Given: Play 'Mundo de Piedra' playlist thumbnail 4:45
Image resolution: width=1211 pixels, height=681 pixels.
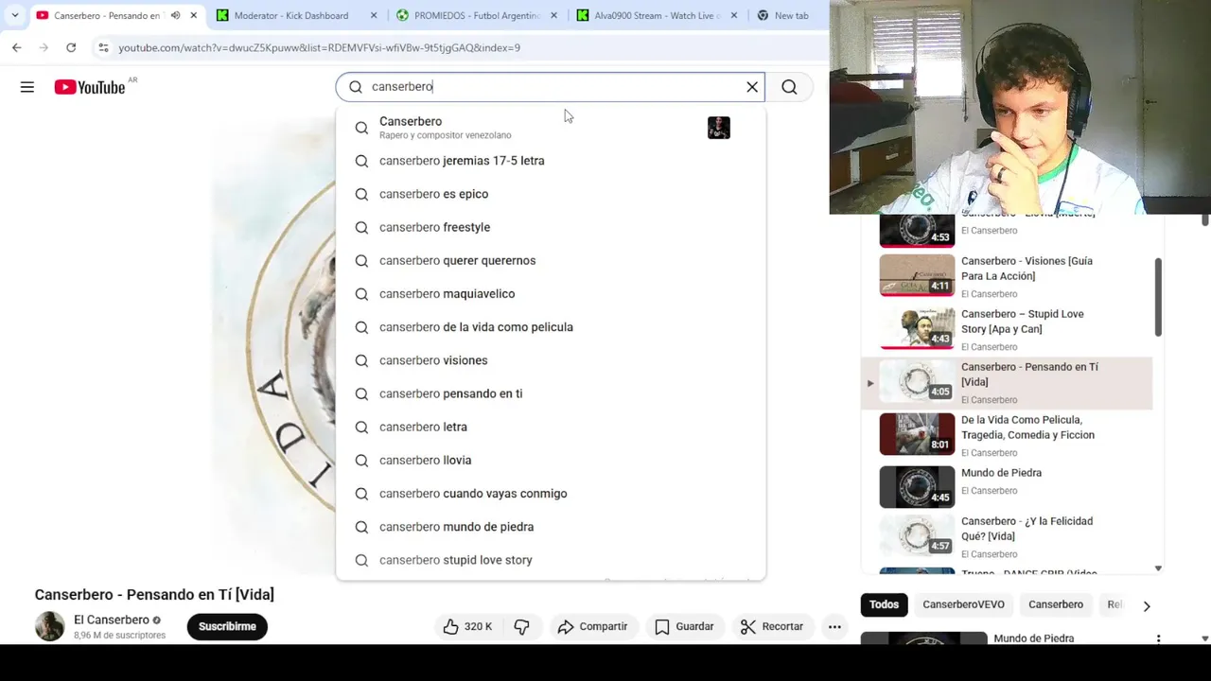Looking at the screenshot, I should (917, 487).
